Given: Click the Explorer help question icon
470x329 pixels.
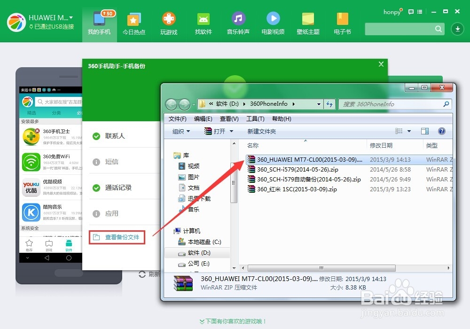Looking at the screenshot, I should (x=441, y=131).
